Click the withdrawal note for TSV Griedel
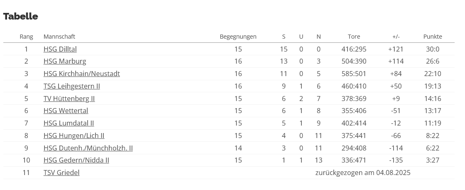Viewport: 465px width, 190px height. click(362, 173)
